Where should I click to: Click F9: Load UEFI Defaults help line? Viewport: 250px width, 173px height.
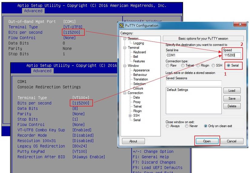tap(158, 168)
